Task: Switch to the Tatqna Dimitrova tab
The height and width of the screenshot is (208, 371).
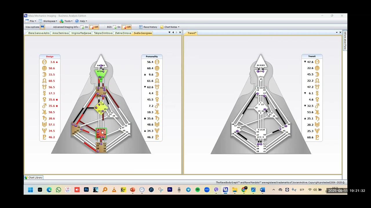Action: click(x=103, y=33)
